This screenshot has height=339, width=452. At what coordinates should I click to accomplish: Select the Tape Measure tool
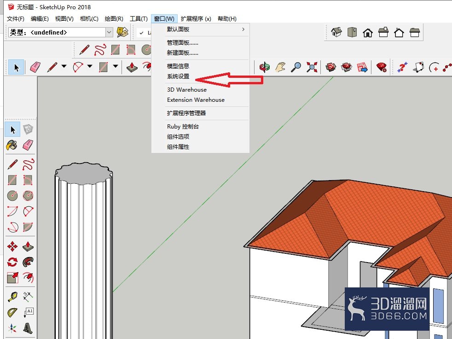point(12,297)
